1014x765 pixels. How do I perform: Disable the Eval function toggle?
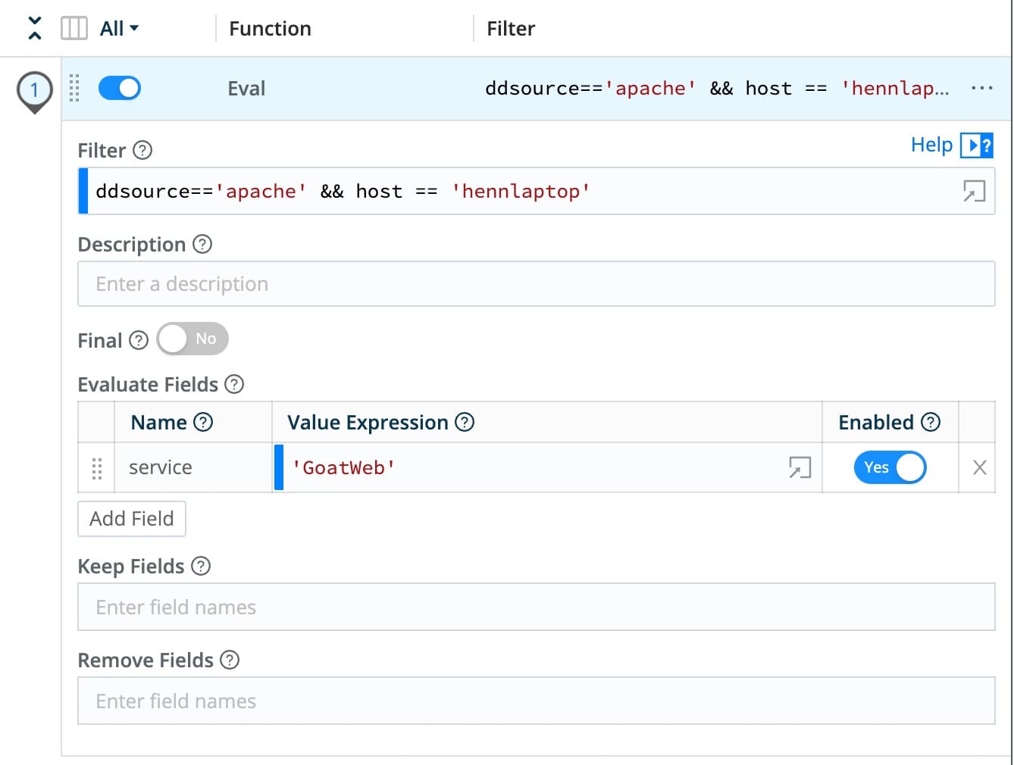click(120, 88)
